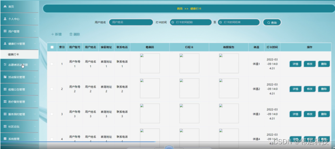
Task: Click the 新增 add button
Action: [56, 34]
